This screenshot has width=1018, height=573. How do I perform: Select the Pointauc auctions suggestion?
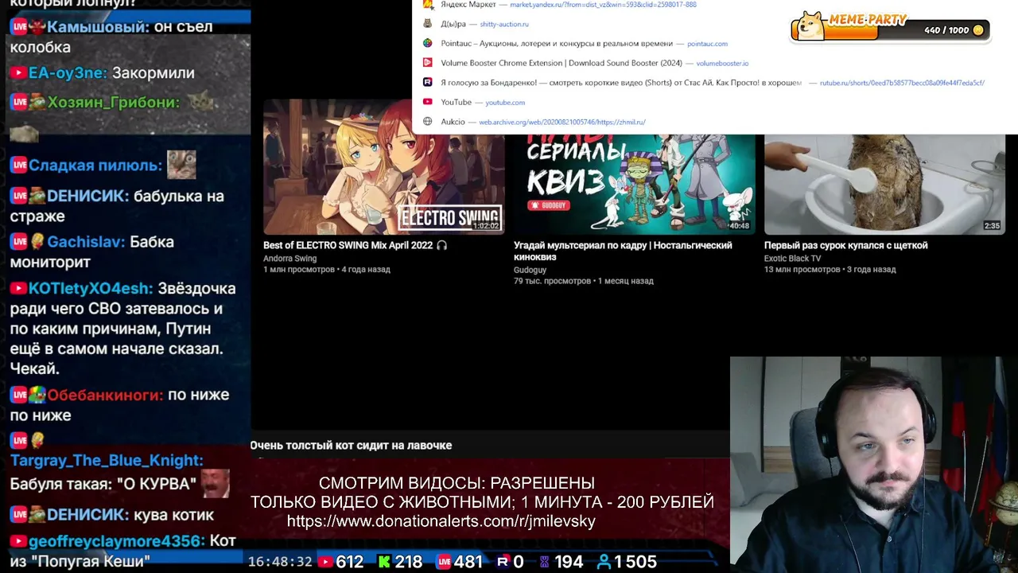click(x=714, y=44)
